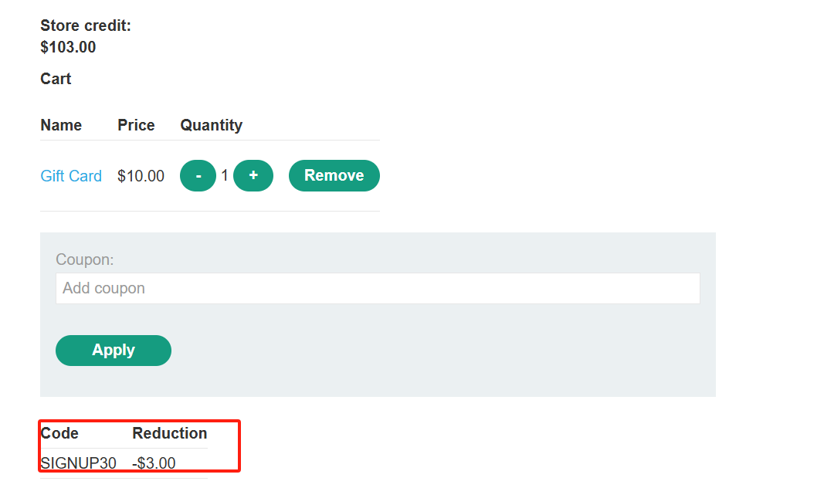This screenshot has width=824, height=488.
Task: Remove the Gift Card from cart
Action: (x=334, y=175)
